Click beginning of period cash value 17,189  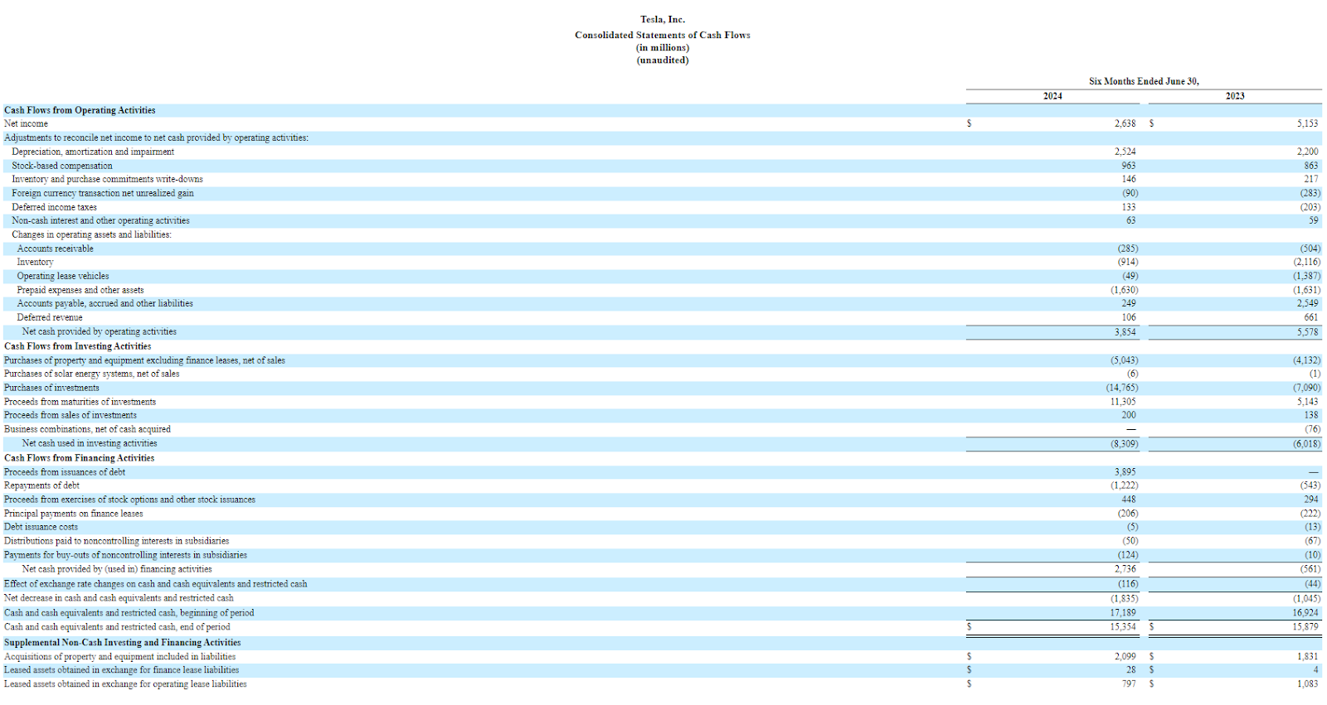click(x=1123, y=613)
